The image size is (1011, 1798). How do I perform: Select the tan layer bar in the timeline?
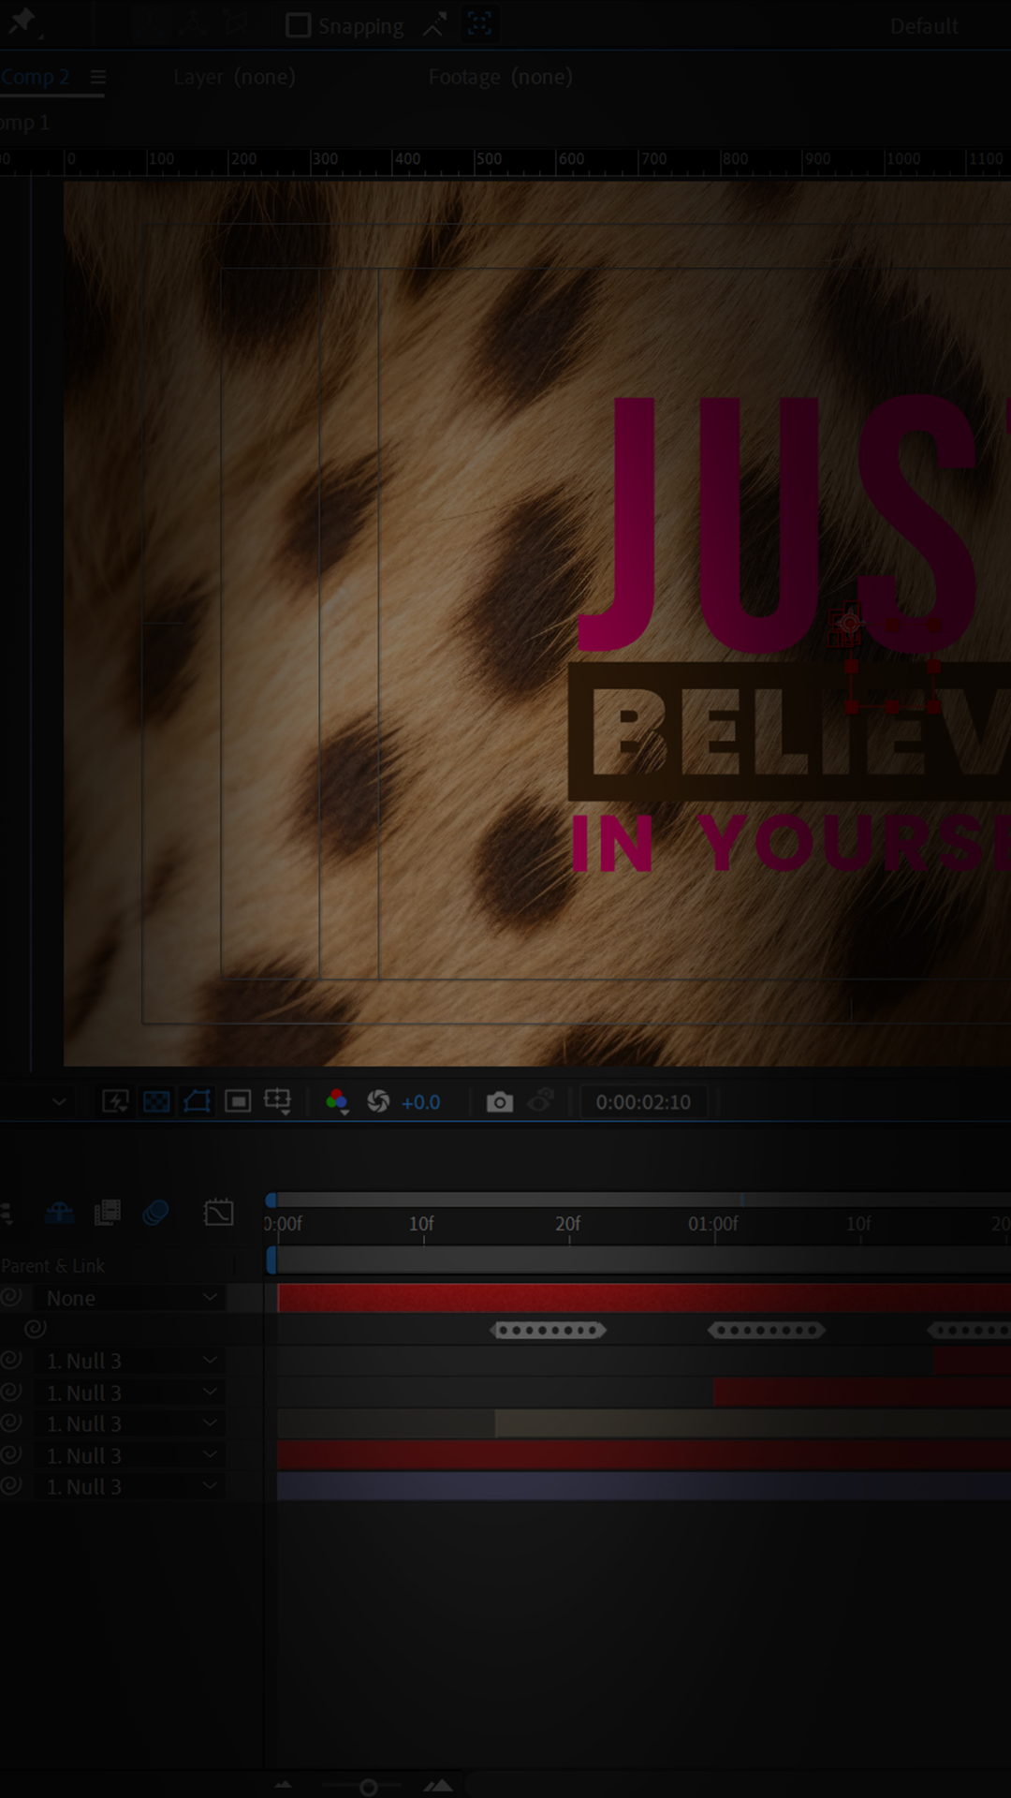pos(753,1424)
